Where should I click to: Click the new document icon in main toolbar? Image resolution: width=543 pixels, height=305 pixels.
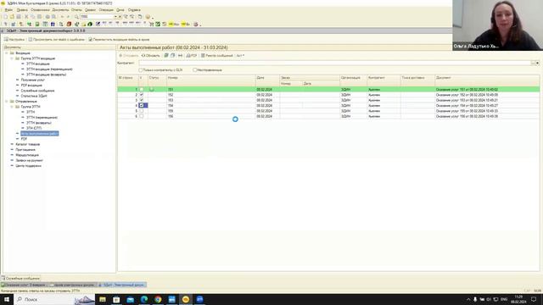coord(5,17)
